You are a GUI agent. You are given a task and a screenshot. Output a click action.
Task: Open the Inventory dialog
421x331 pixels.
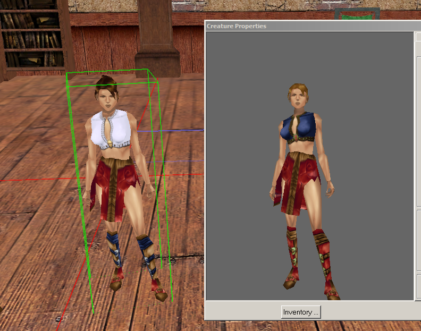point(300,312)
